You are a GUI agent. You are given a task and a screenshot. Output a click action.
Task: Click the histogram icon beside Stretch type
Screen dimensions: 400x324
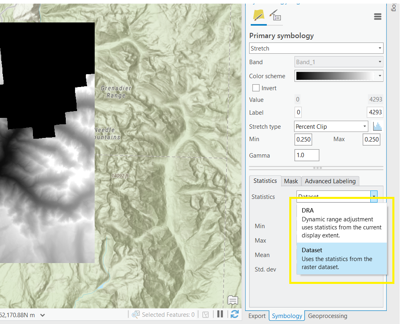pos(378,126)
